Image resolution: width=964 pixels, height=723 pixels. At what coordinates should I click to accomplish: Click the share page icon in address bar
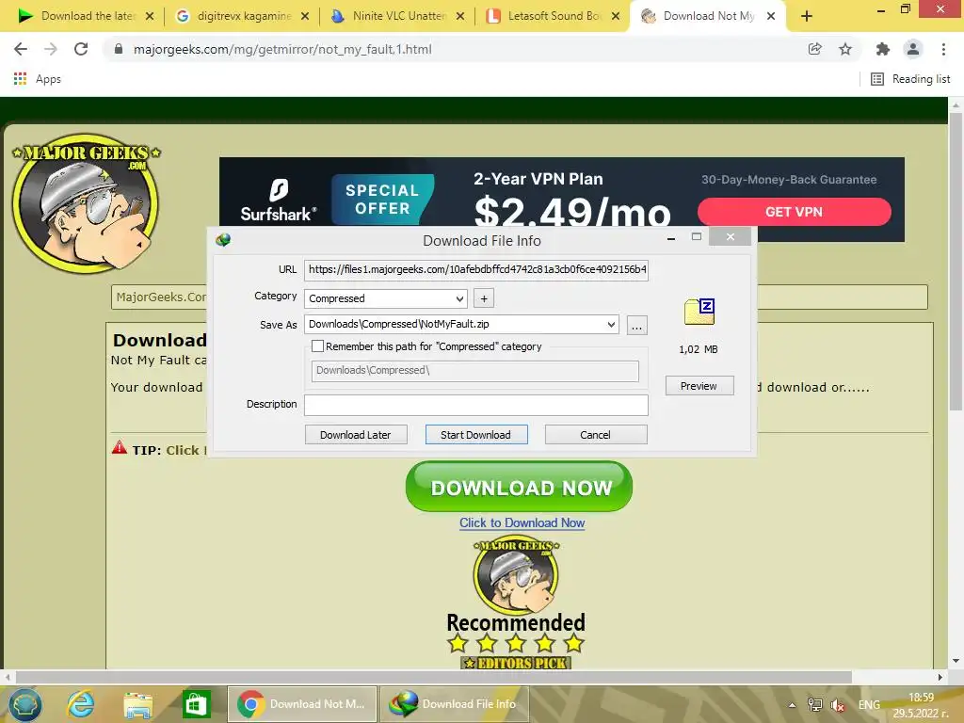pos(814,49)
